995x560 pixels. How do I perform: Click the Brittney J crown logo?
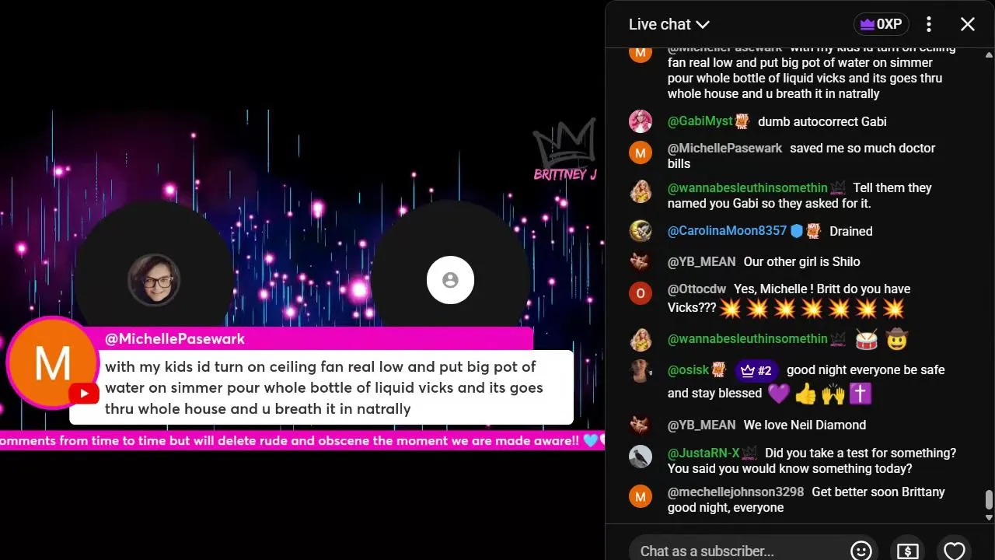[x=565, y=150]
